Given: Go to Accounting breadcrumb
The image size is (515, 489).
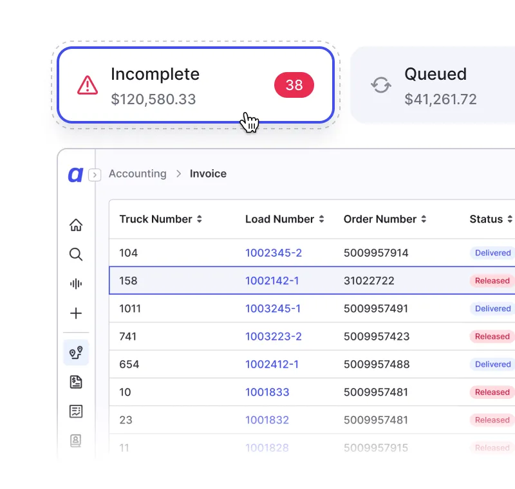Looking at the screenshot, I should [138, 174].
